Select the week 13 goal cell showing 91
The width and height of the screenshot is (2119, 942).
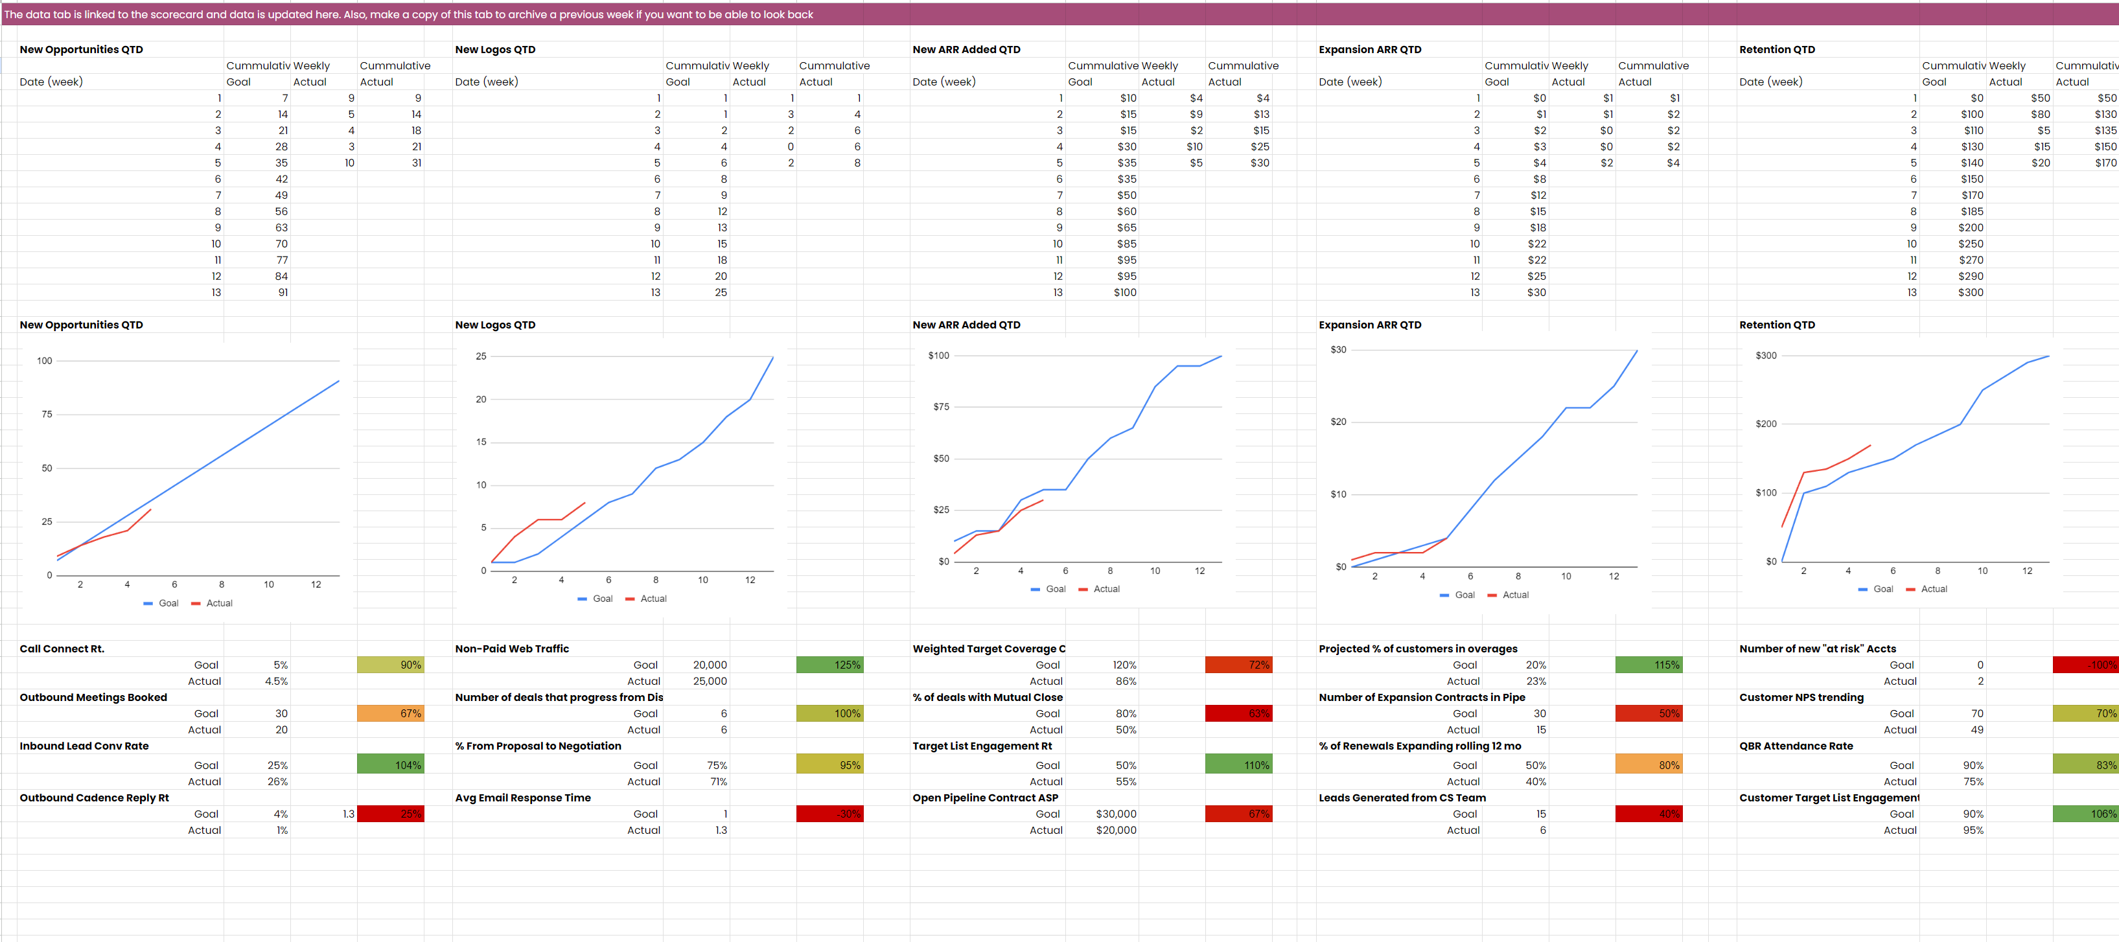coord(257,292)
